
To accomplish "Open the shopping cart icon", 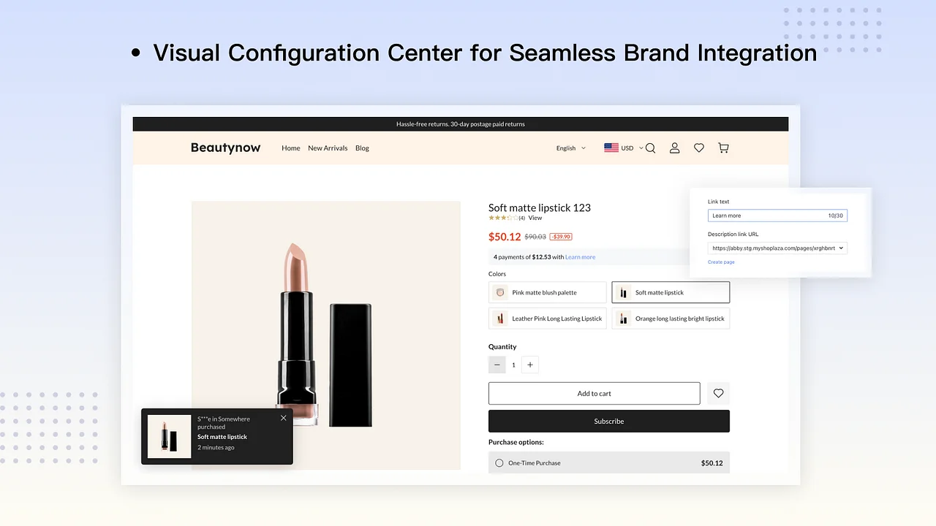I will tap(722, 148).
